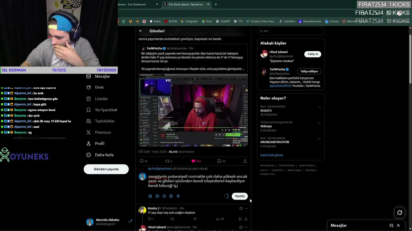The width and height of the screenshot is (412, 231).
Task: Open Premium in the sidebar
Action: (x=98, y=133)
